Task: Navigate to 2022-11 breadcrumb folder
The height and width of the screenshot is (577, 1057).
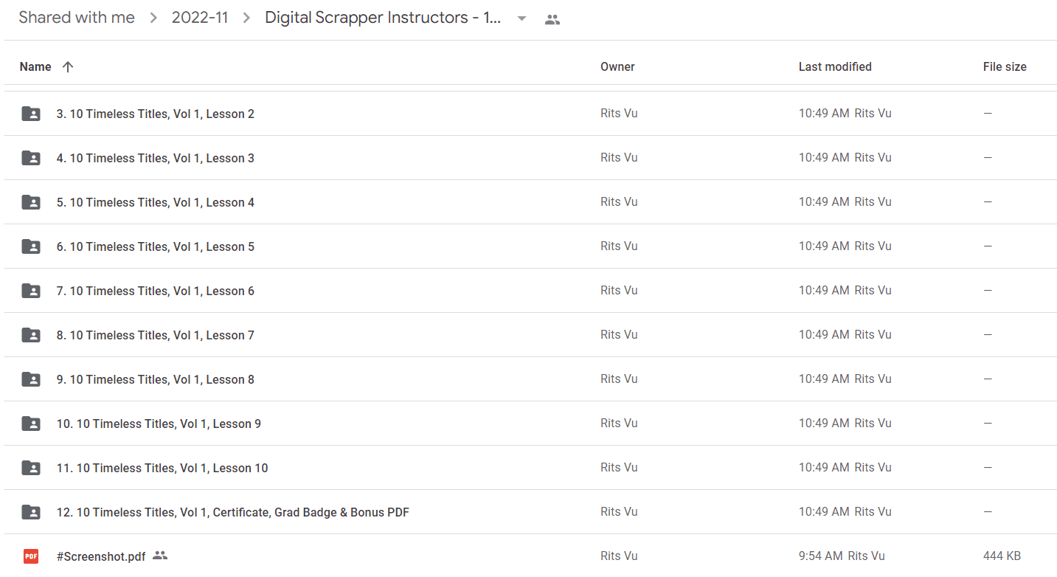Action: [x=200, y=18]
